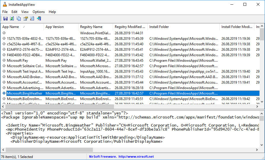Click the InputApp_1000.16... registry name cell
This screenshot has width=265, height=160.
point(95,71)
